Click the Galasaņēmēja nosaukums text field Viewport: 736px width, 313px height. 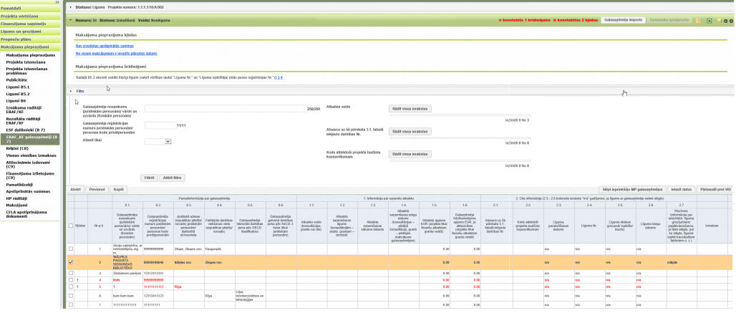click(225, 109)
